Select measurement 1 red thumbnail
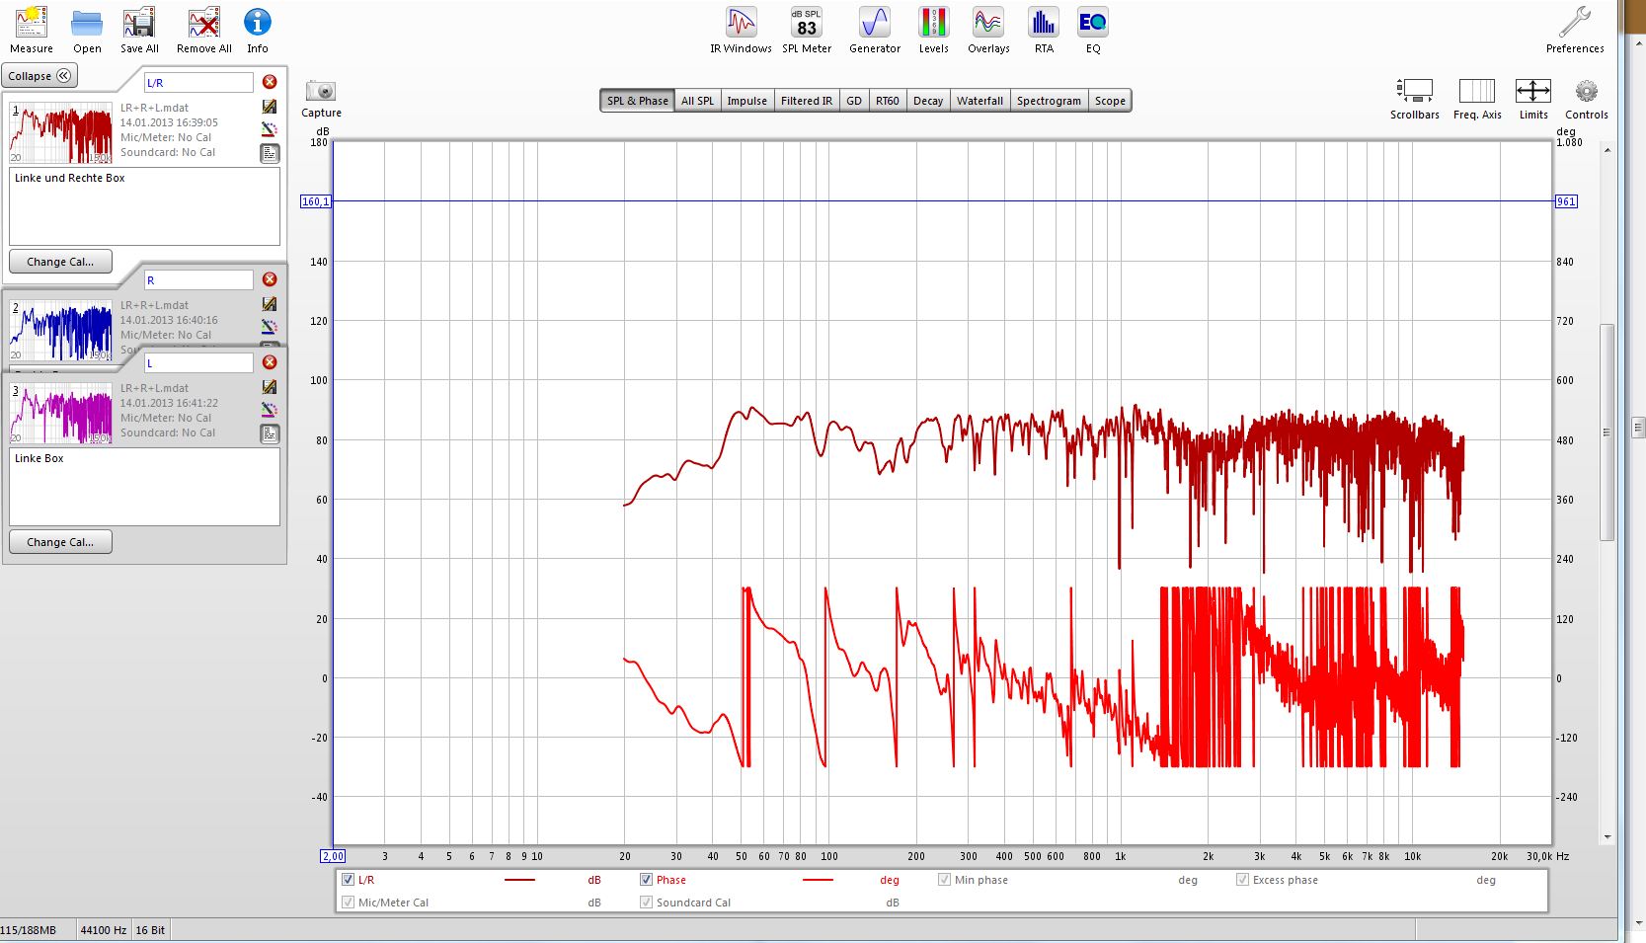 61,132
